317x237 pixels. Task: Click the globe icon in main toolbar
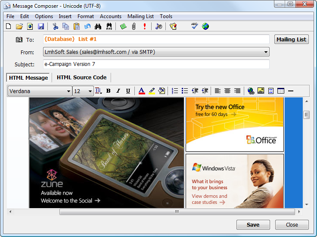tap(205, 26)
